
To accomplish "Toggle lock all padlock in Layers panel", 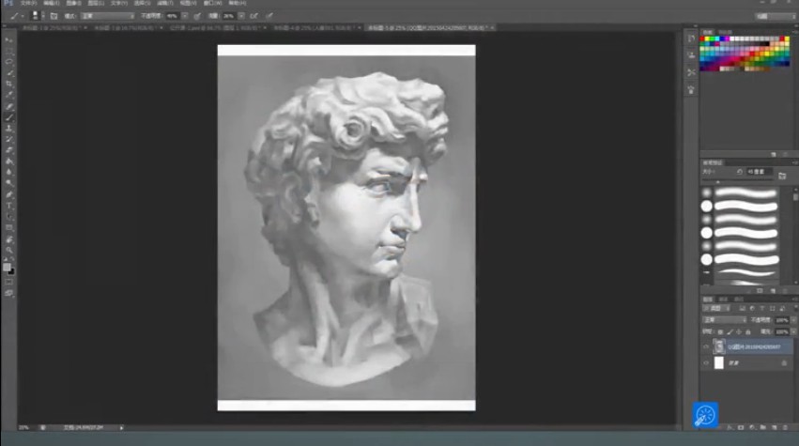I will [748, 331].
